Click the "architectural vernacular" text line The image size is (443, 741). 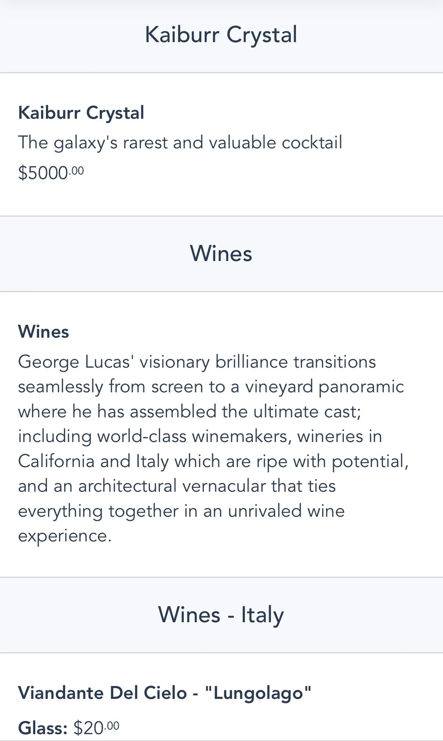tap(177, 486)
